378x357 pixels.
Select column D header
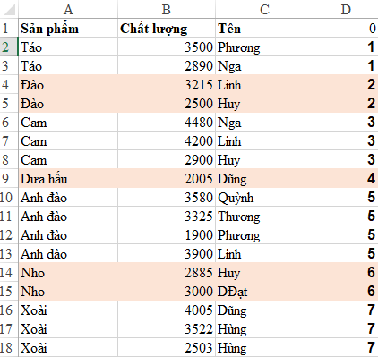point(346,10)
